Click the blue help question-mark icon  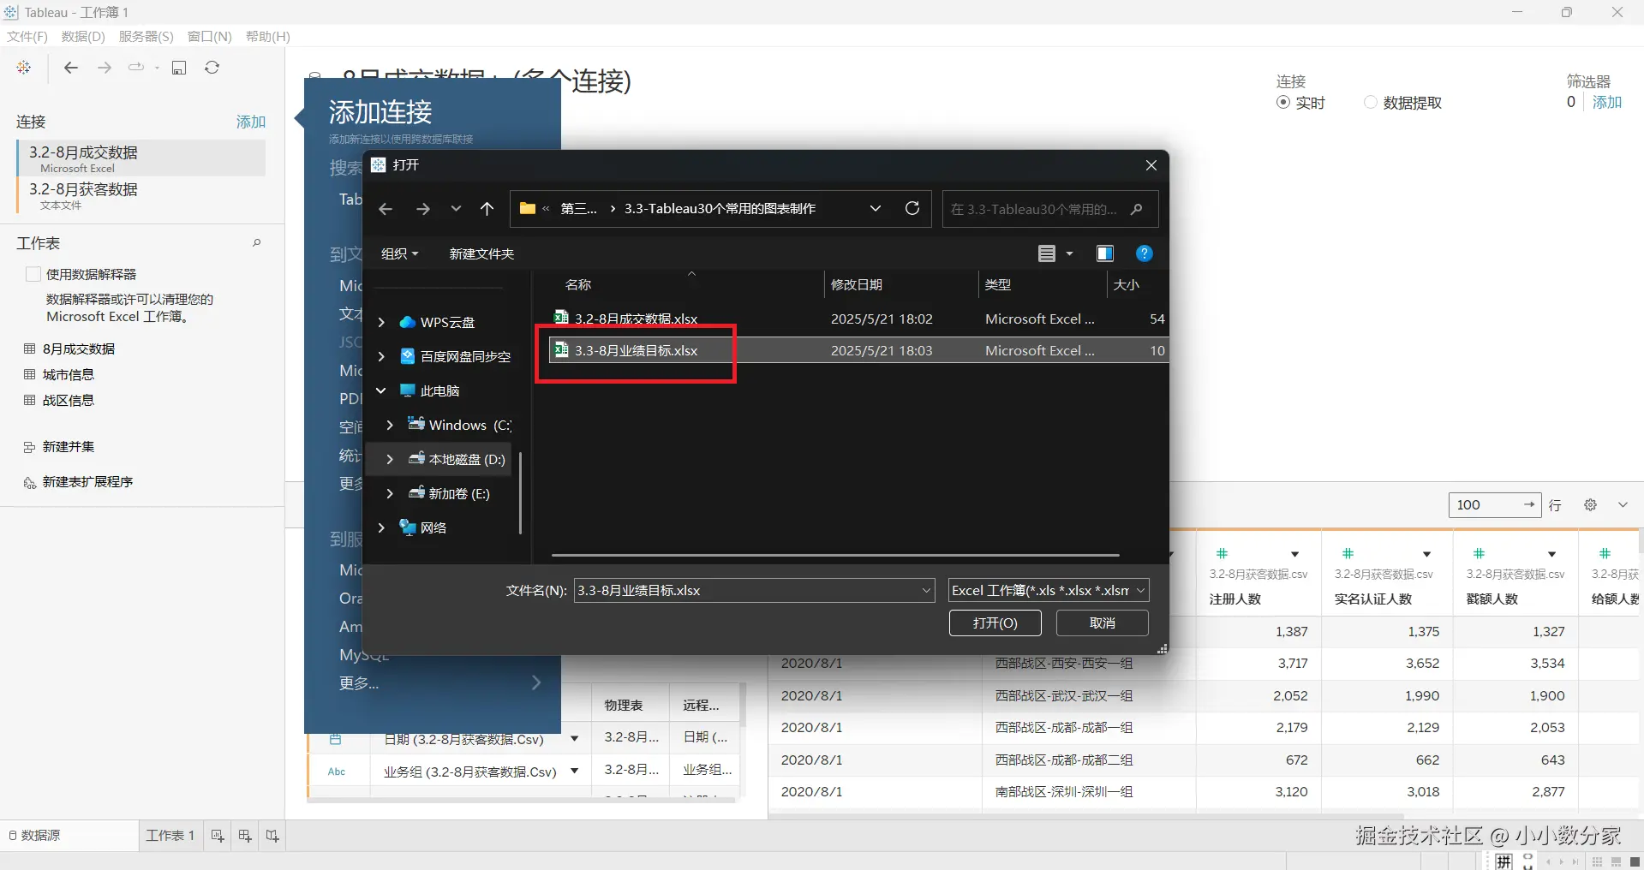pyautogui.click(x=1144, y=253)
